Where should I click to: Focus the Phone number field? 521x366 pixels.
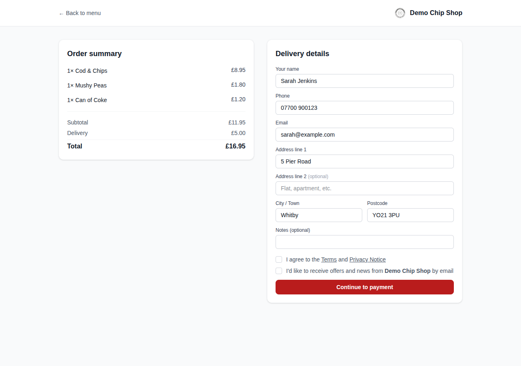(x=365, y=108)
